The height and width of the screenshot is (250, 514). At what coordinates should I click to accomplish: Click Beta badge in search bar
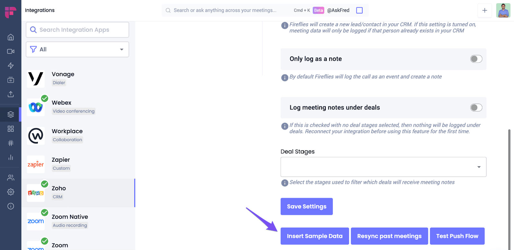pos(318,10)
